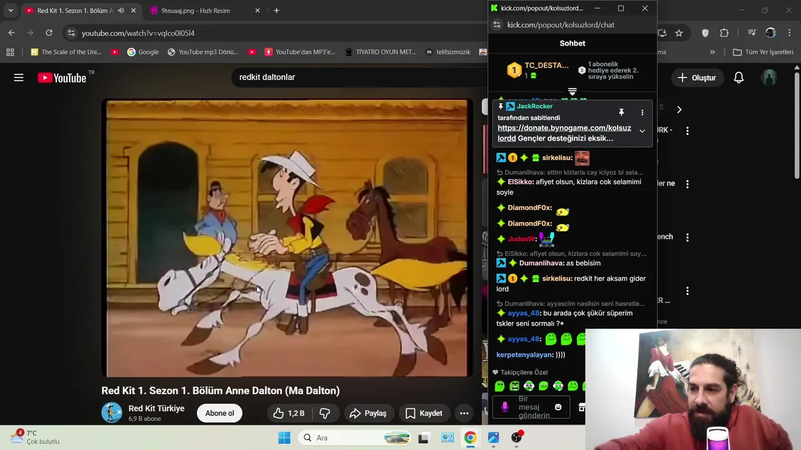The height and width of the screenshot is (450, 801).
Task: Open Chrome profile avatar in toolbar
Action: pos(770,33)
